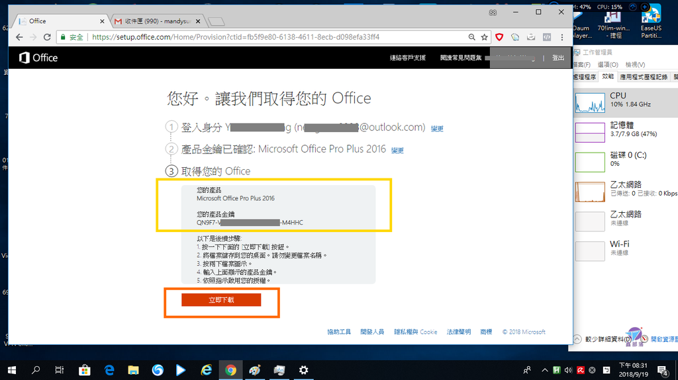Viewport: 678px width, 380px height.
Task: Select 磁碟 0 (C:) in Task Manager
Action: (626, 161)
